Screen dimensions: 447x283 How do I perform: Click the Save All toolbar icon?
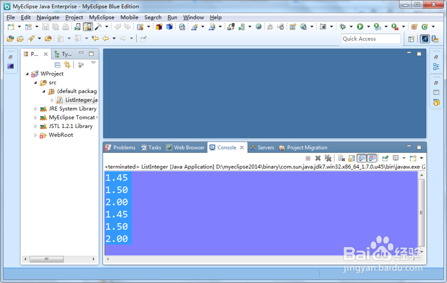point(55,27)
